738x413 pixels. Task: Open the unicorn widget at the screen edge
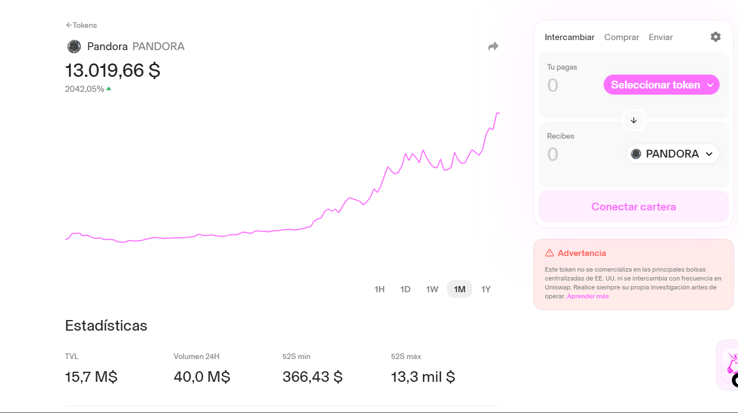coord(728,365)
